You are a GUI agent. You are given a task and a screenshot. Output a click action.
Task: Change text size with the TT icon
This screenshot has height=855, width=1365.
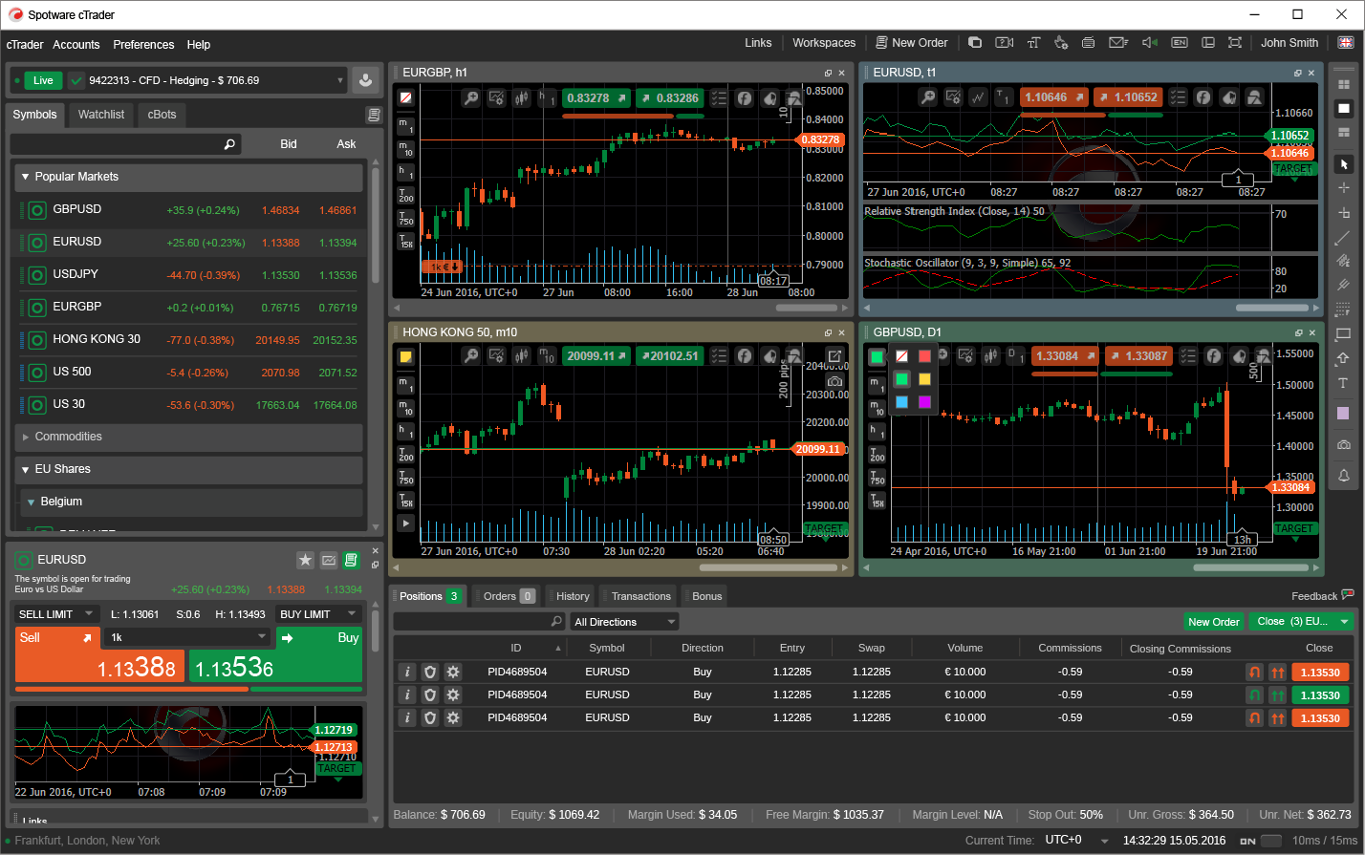(1033, 43)
